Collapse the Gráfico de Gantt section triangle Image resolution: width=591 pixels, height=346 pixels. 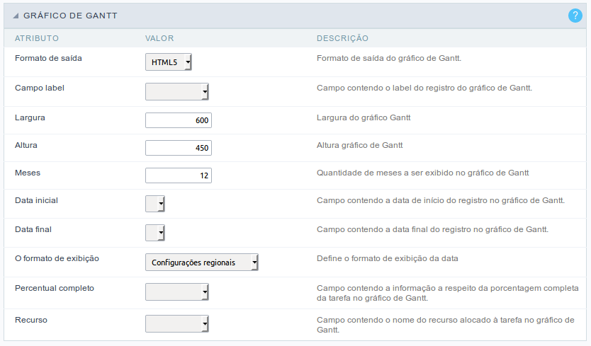point(16,16)
